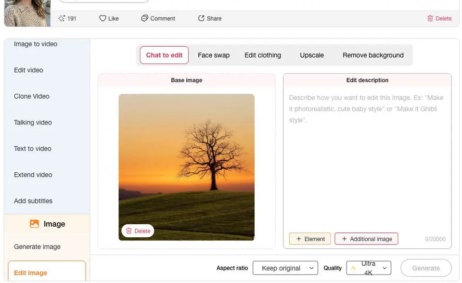Click the orange Image section icon
This screenshot has height=283, width=462.
[x=35, y=224]
